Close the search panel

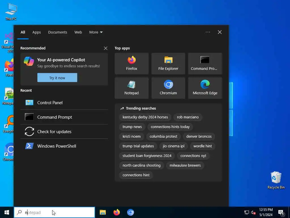220,32
